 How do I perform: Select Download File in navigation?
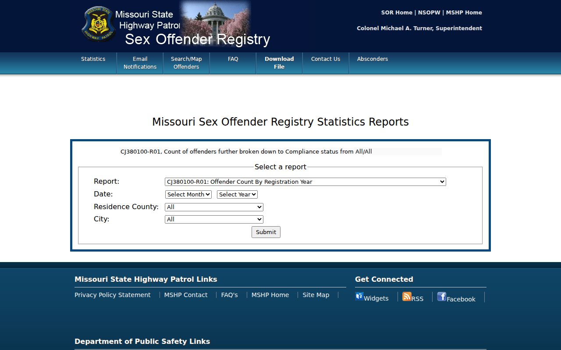click(x=279, y=63)
